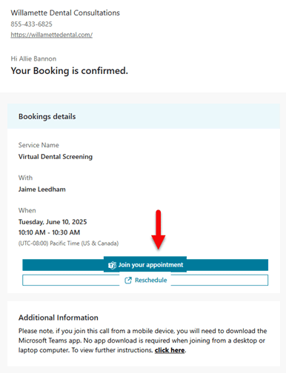Click the Virtual Dental Screening service name
This screenshot has height=373, width=286.
point(56,157)
